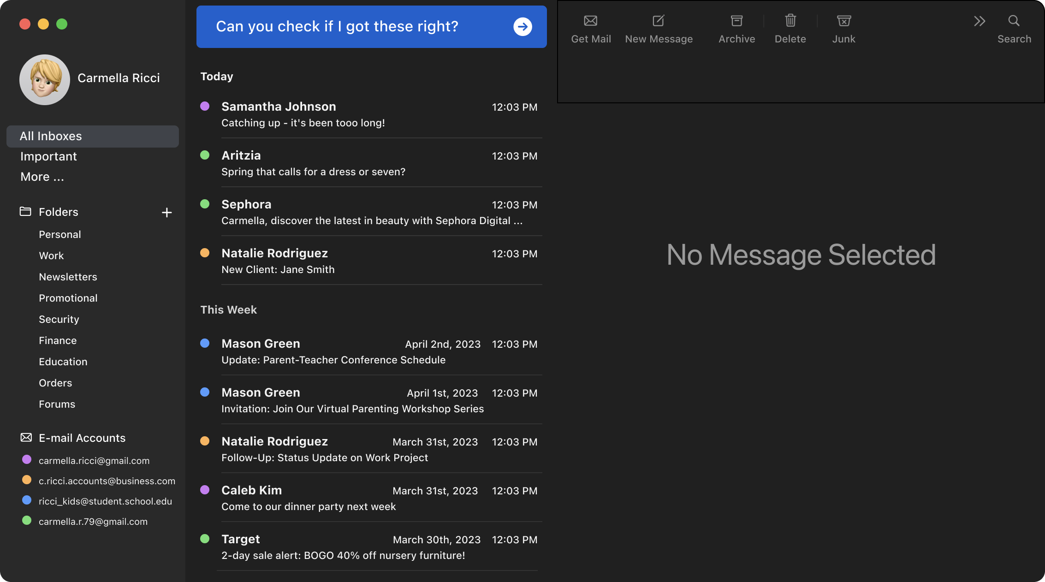Click the orange dot for business account
The height and width of the screenshot is (582, 1045).
click(x=27, y=480)
